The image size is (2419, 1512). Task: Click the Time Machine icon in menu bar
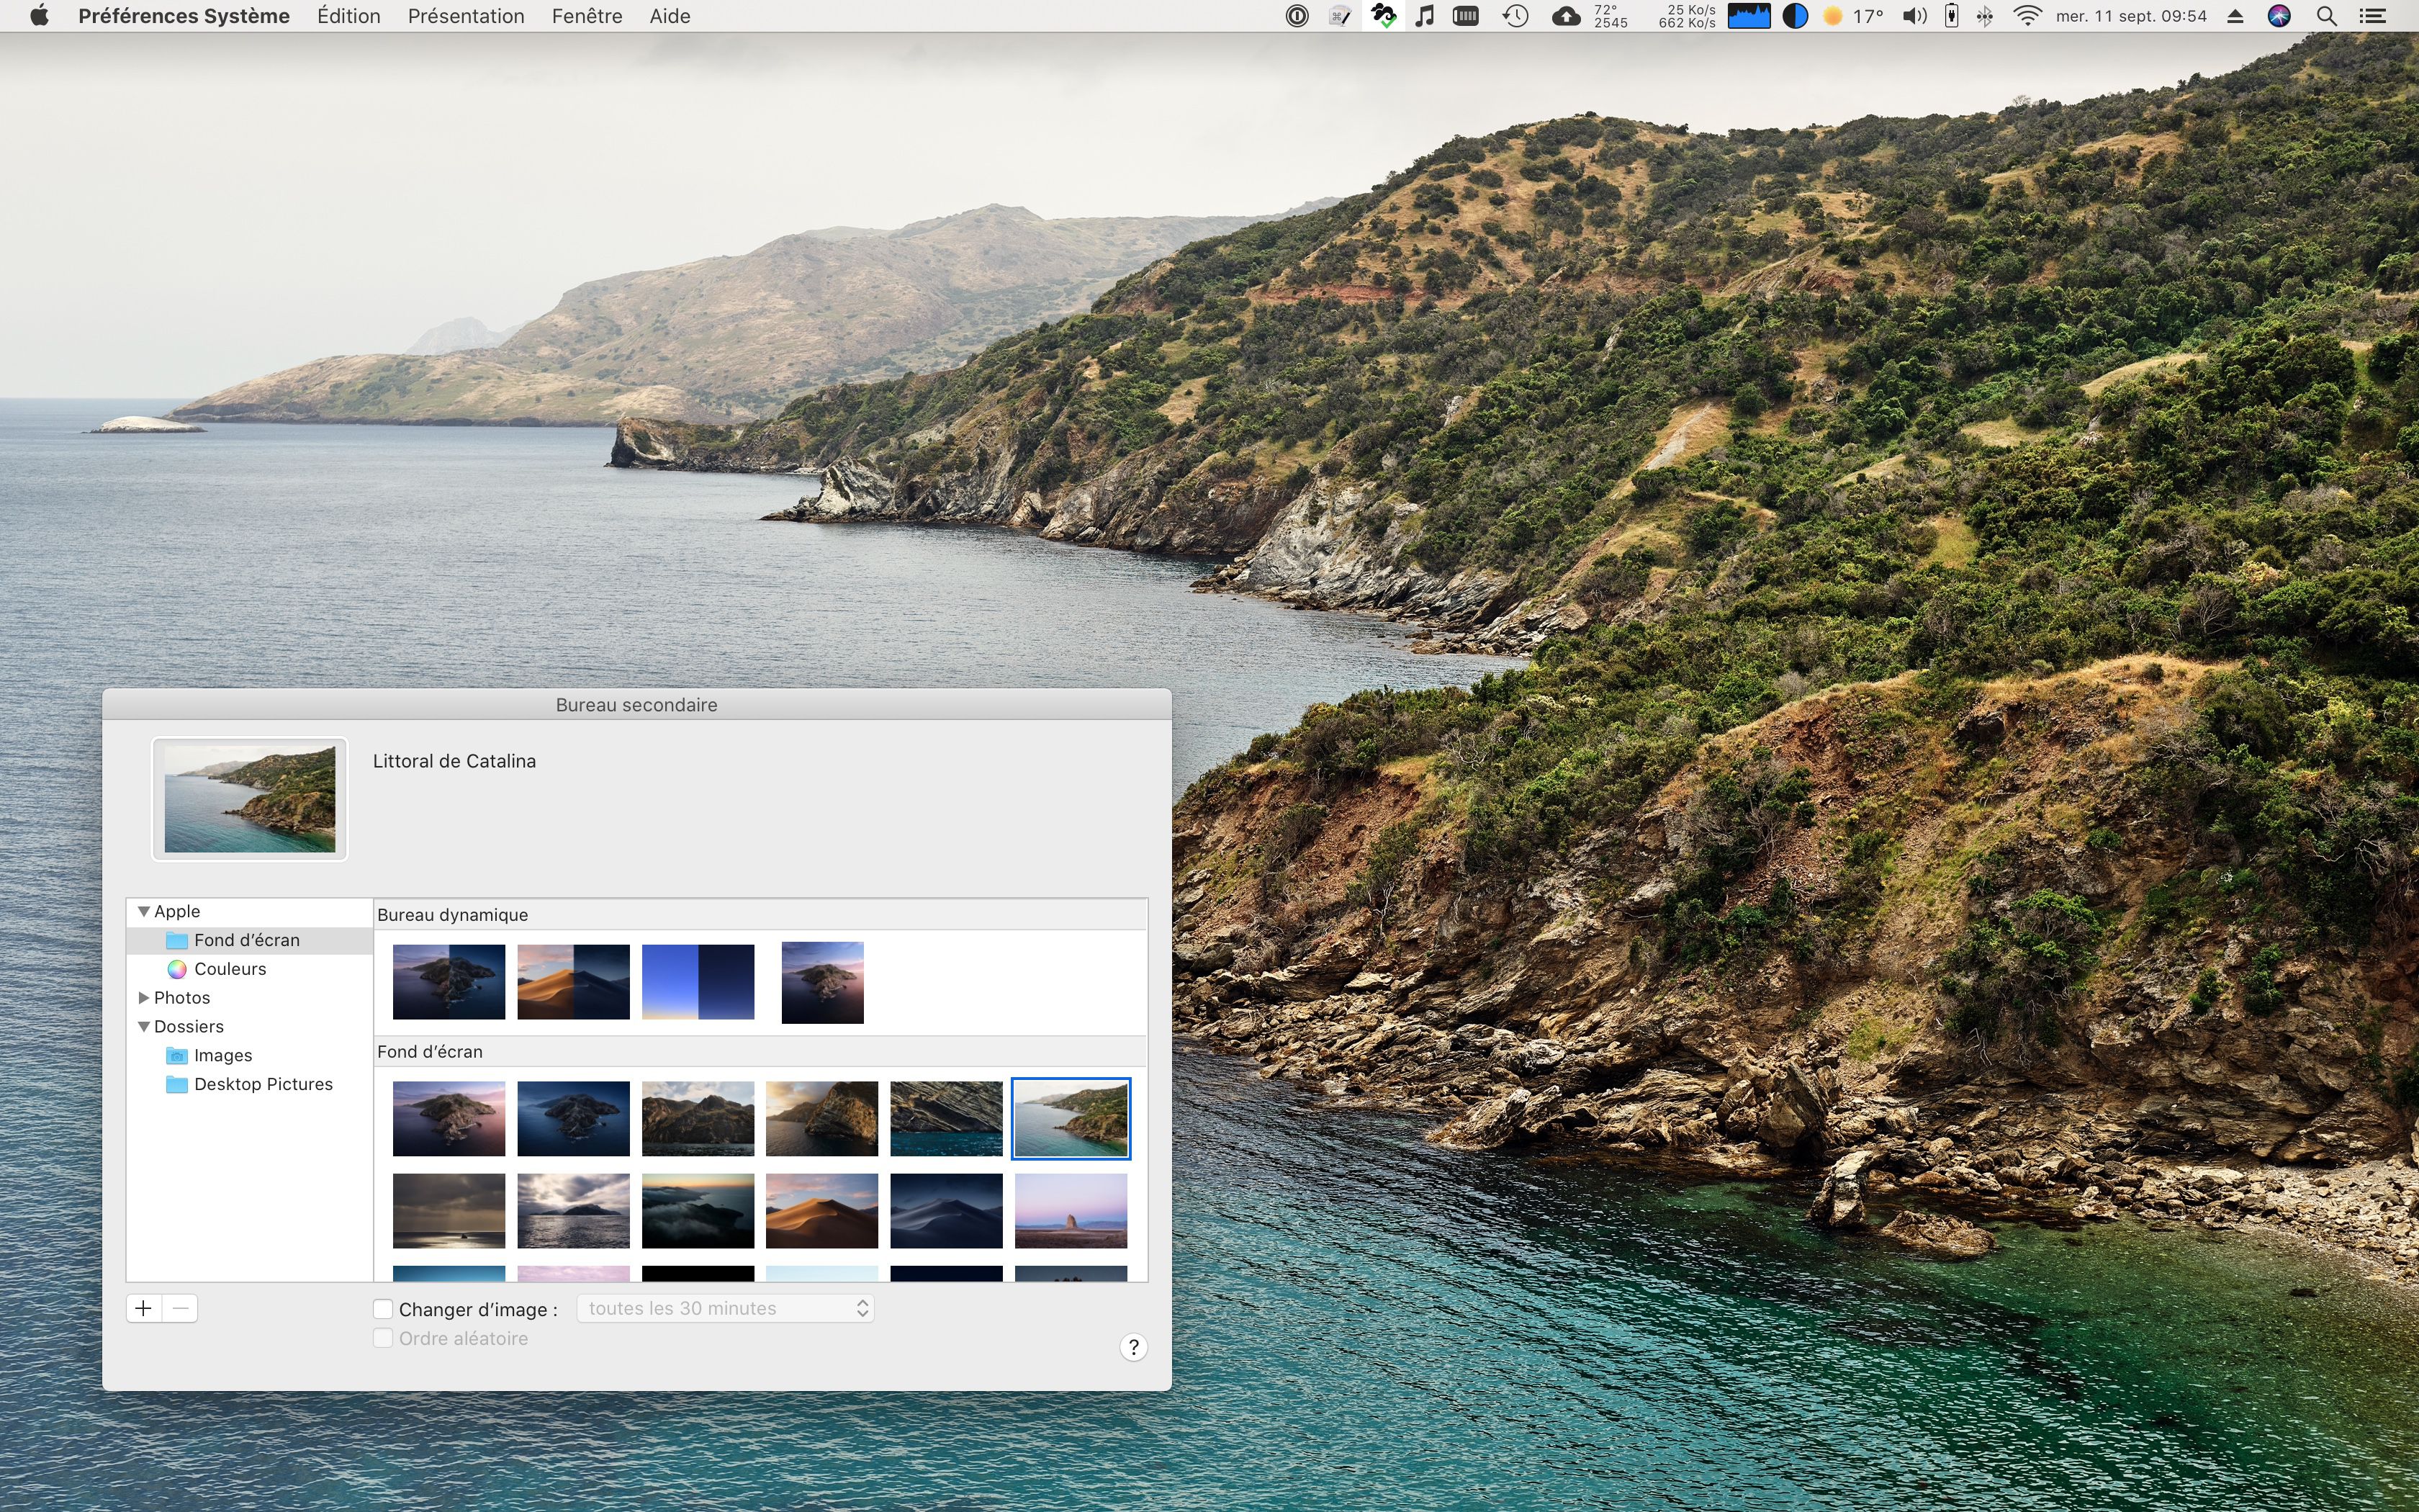[x=1515, y=16]
